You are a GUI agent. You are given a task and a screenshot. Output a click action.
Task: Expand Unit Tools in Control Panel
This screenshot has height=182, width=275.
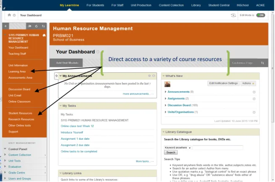[x=5, y=161]
